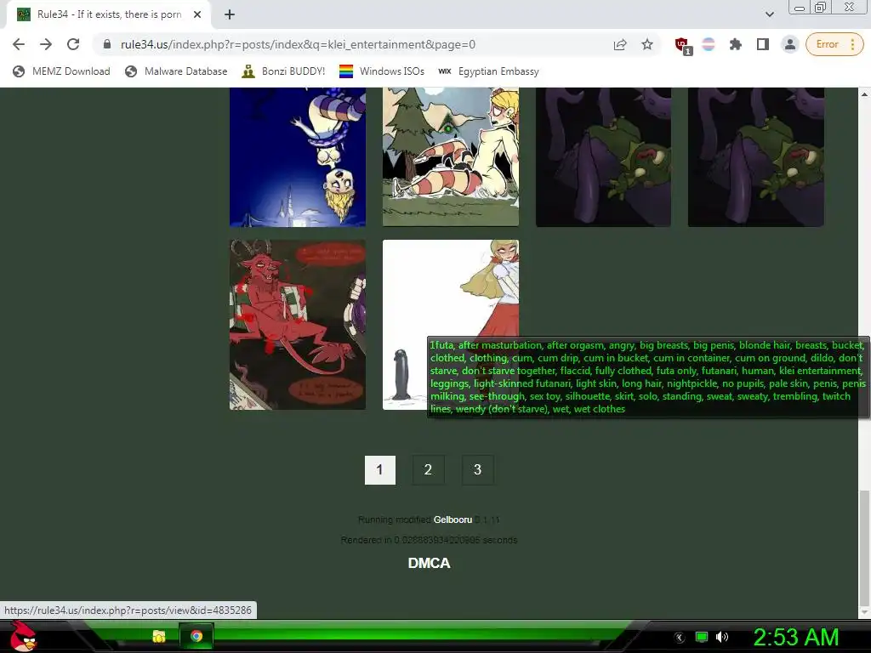Open the DMCA footer link
The width and height of the screenshot is (871, 653).
[x=429, y=563]
